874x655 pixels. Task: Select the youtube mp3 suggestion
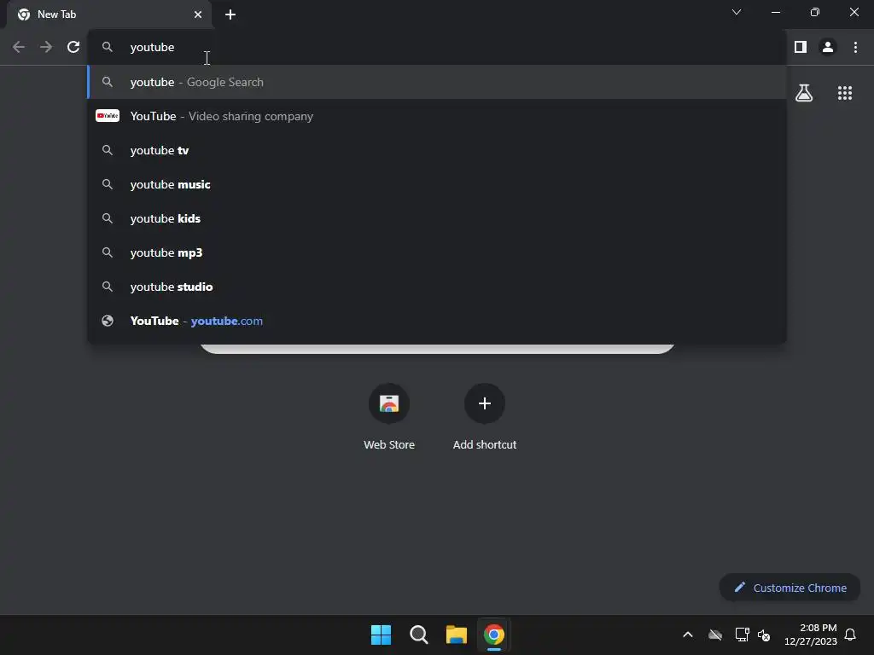[x=437, y=252]
